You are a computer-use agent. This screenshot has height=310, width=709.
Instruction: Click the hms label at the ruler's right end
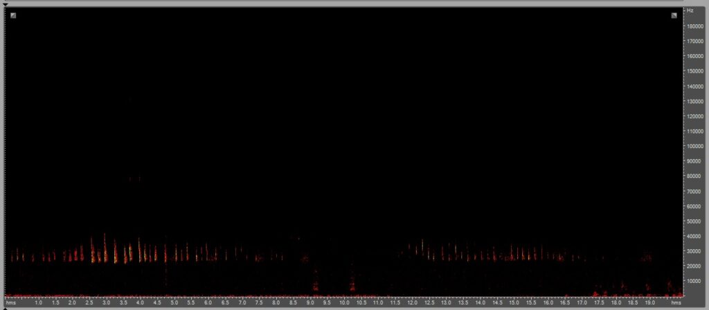676,302
